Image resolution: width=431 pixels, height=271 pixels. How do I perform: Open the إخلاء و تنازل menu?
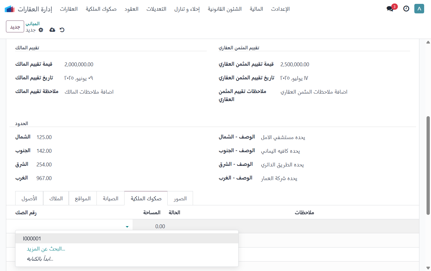(187, 9)
